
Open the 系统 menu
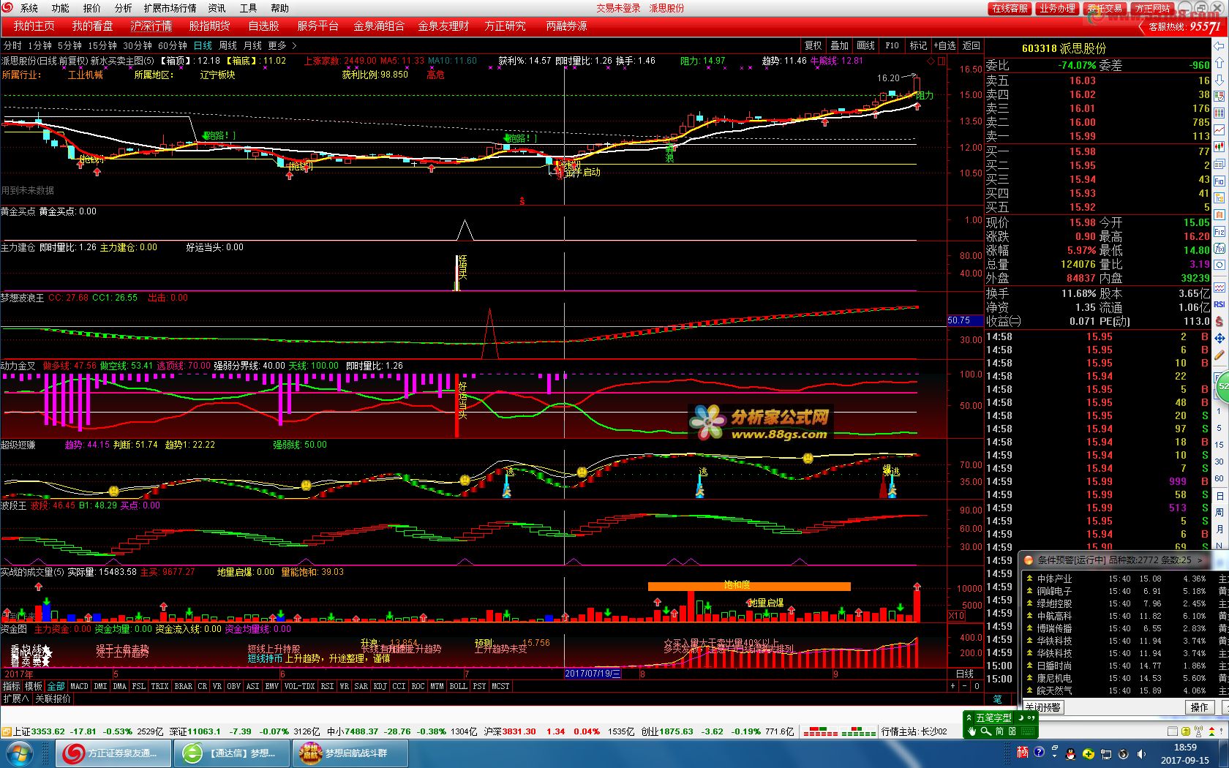pos(29,8)
